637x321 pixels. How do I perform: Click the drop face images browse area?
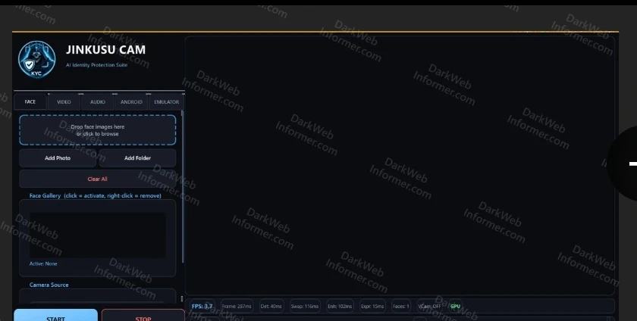click(x=98, y=130)
